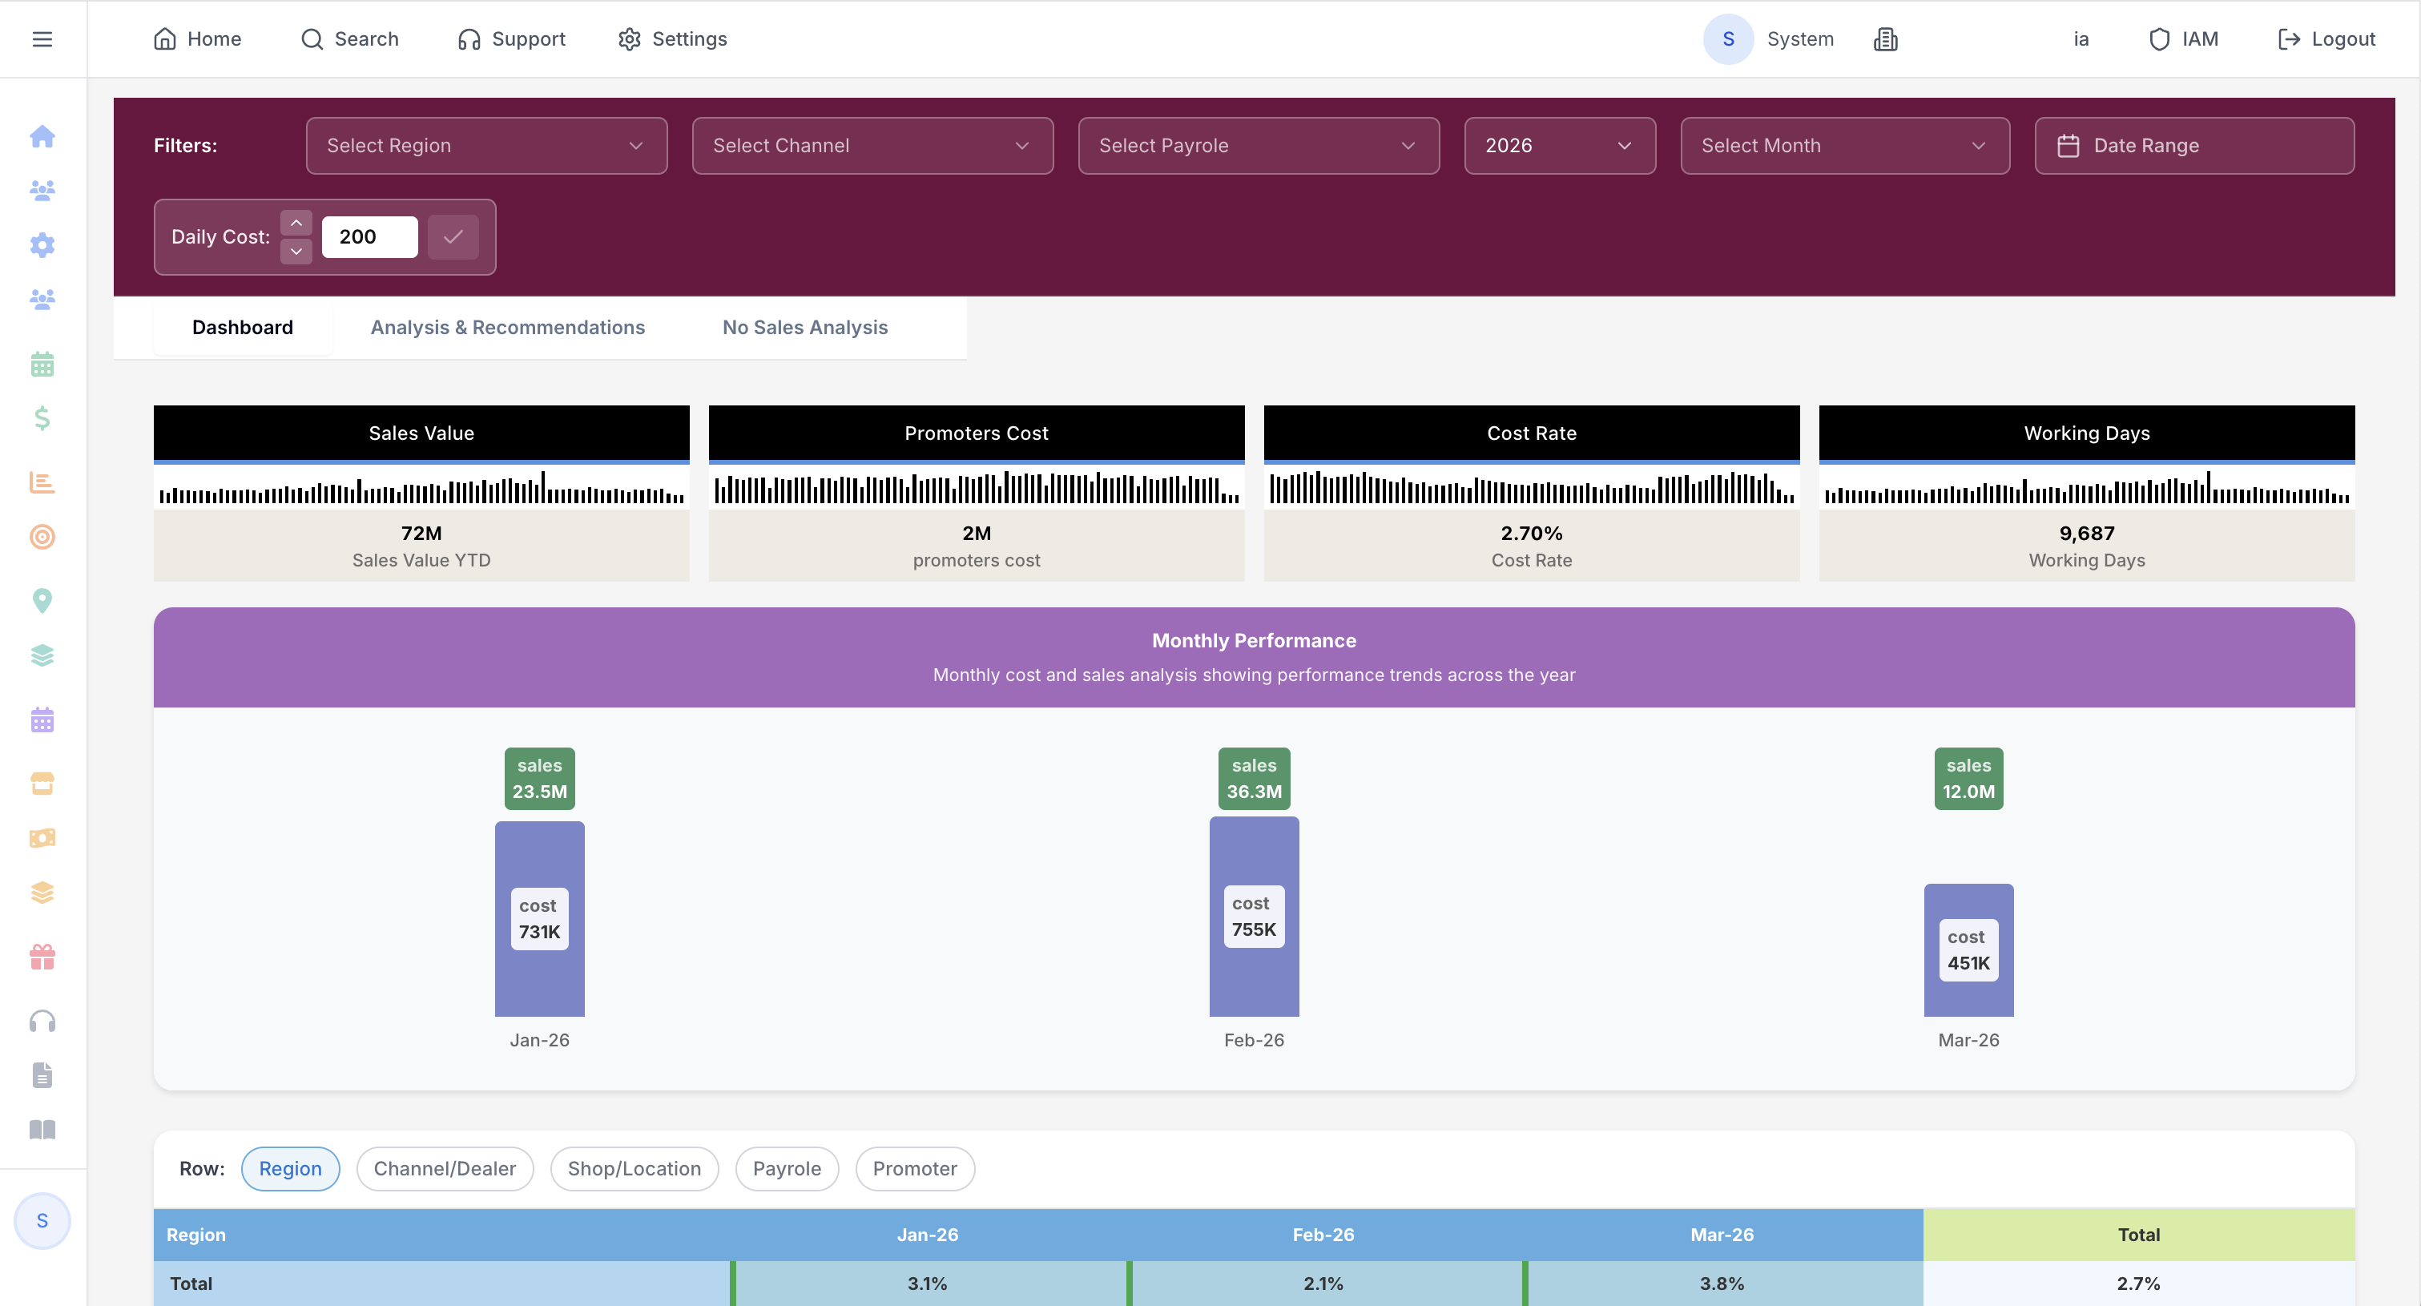
Task: Switch to Analysis & Recommendations tab
Action: 507,327
